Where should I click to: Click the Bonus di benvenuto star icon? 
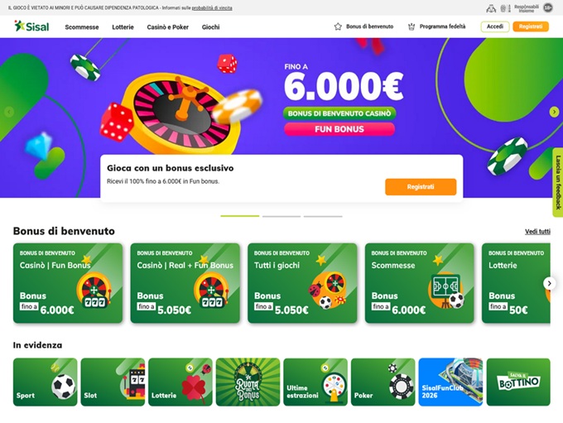pyautogui.click(x=338, y=26)
